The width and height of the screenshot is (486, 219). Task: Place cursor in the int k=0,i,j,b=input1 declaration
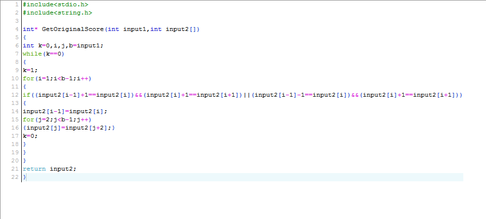click(63, 45)
